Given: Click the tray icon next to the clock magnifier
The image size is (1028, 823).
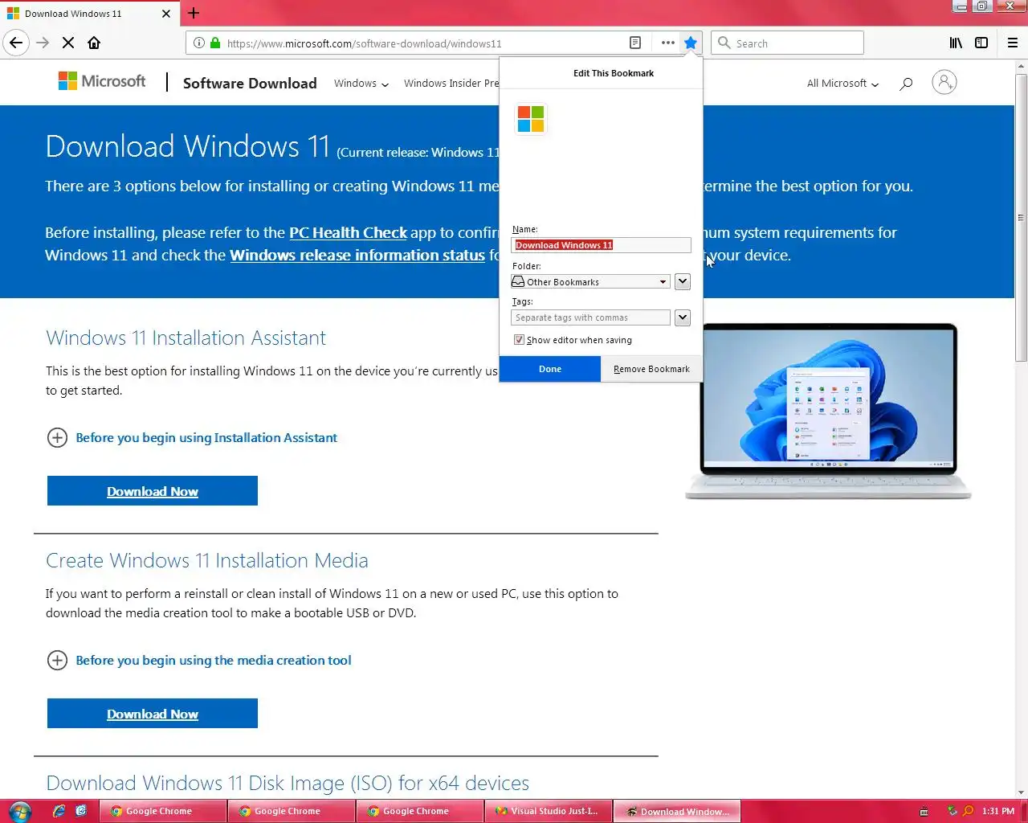Looking at the screenshot, I should [952, 811].
